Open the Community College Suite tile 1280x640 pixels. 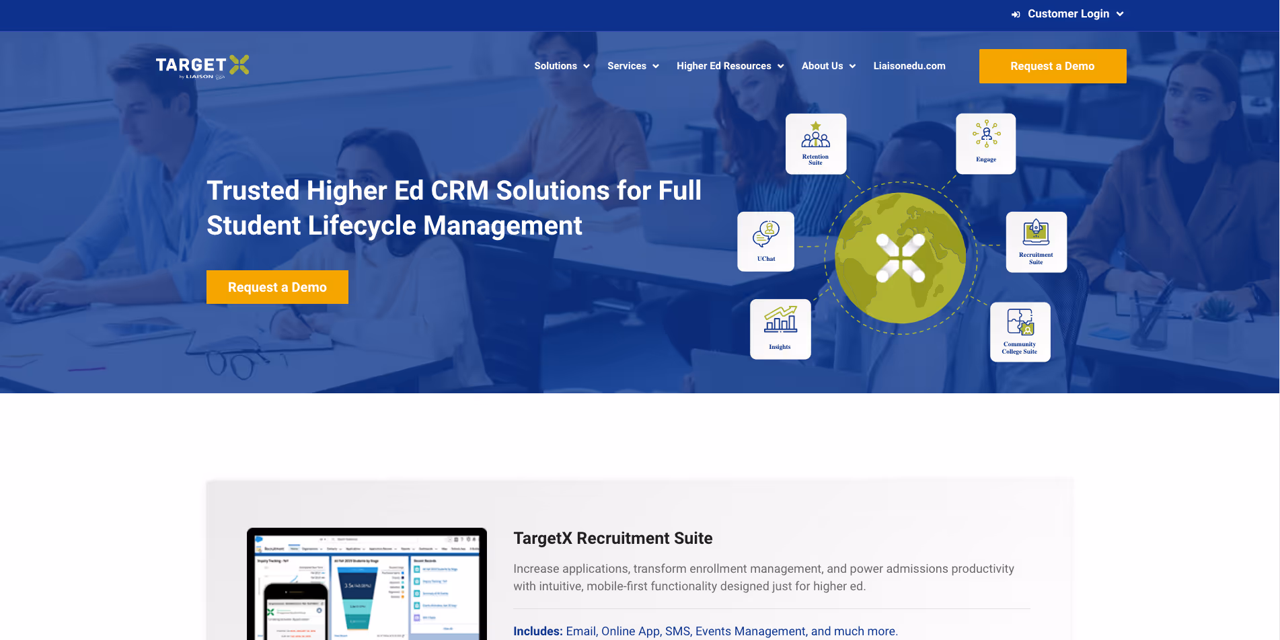point(1020,332)
